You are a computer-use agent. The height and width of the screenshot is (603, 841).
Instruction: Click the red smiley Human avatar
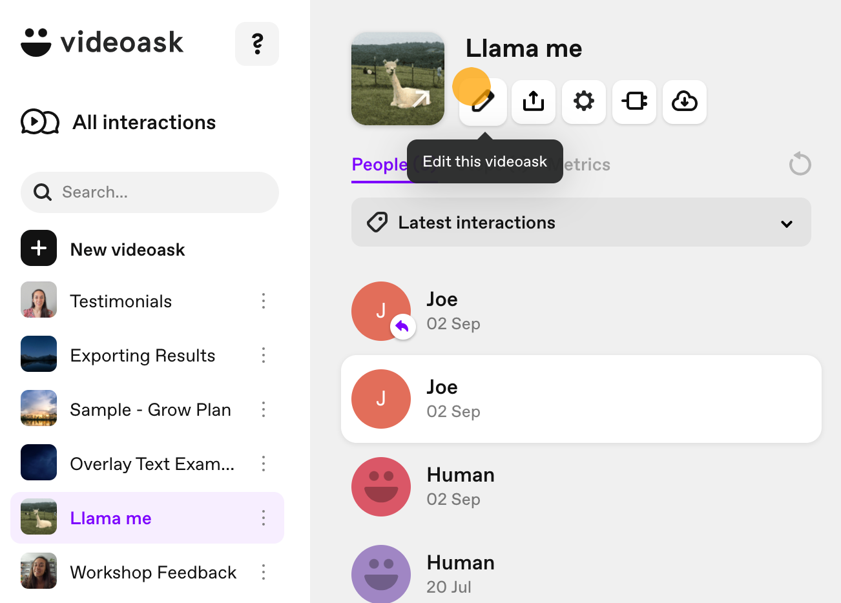point(381,487)
